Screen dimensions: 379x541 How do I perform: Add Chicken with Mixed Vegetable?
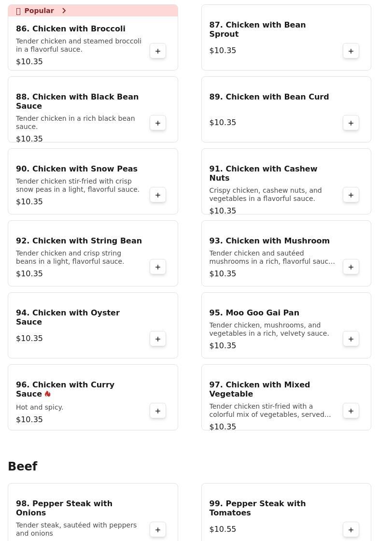pyautogui.click(x=351, y=411)
